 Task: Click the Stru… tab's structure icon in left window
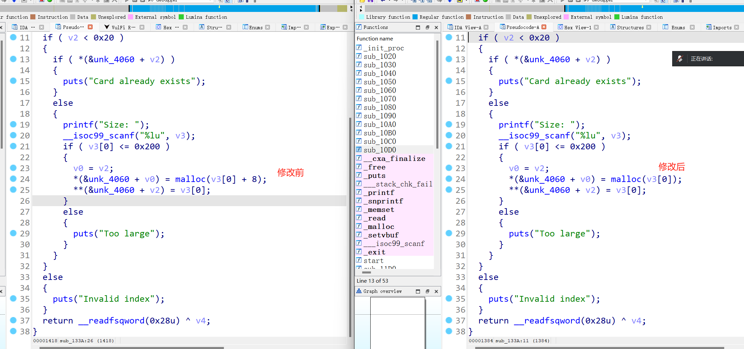coord(202,27)
